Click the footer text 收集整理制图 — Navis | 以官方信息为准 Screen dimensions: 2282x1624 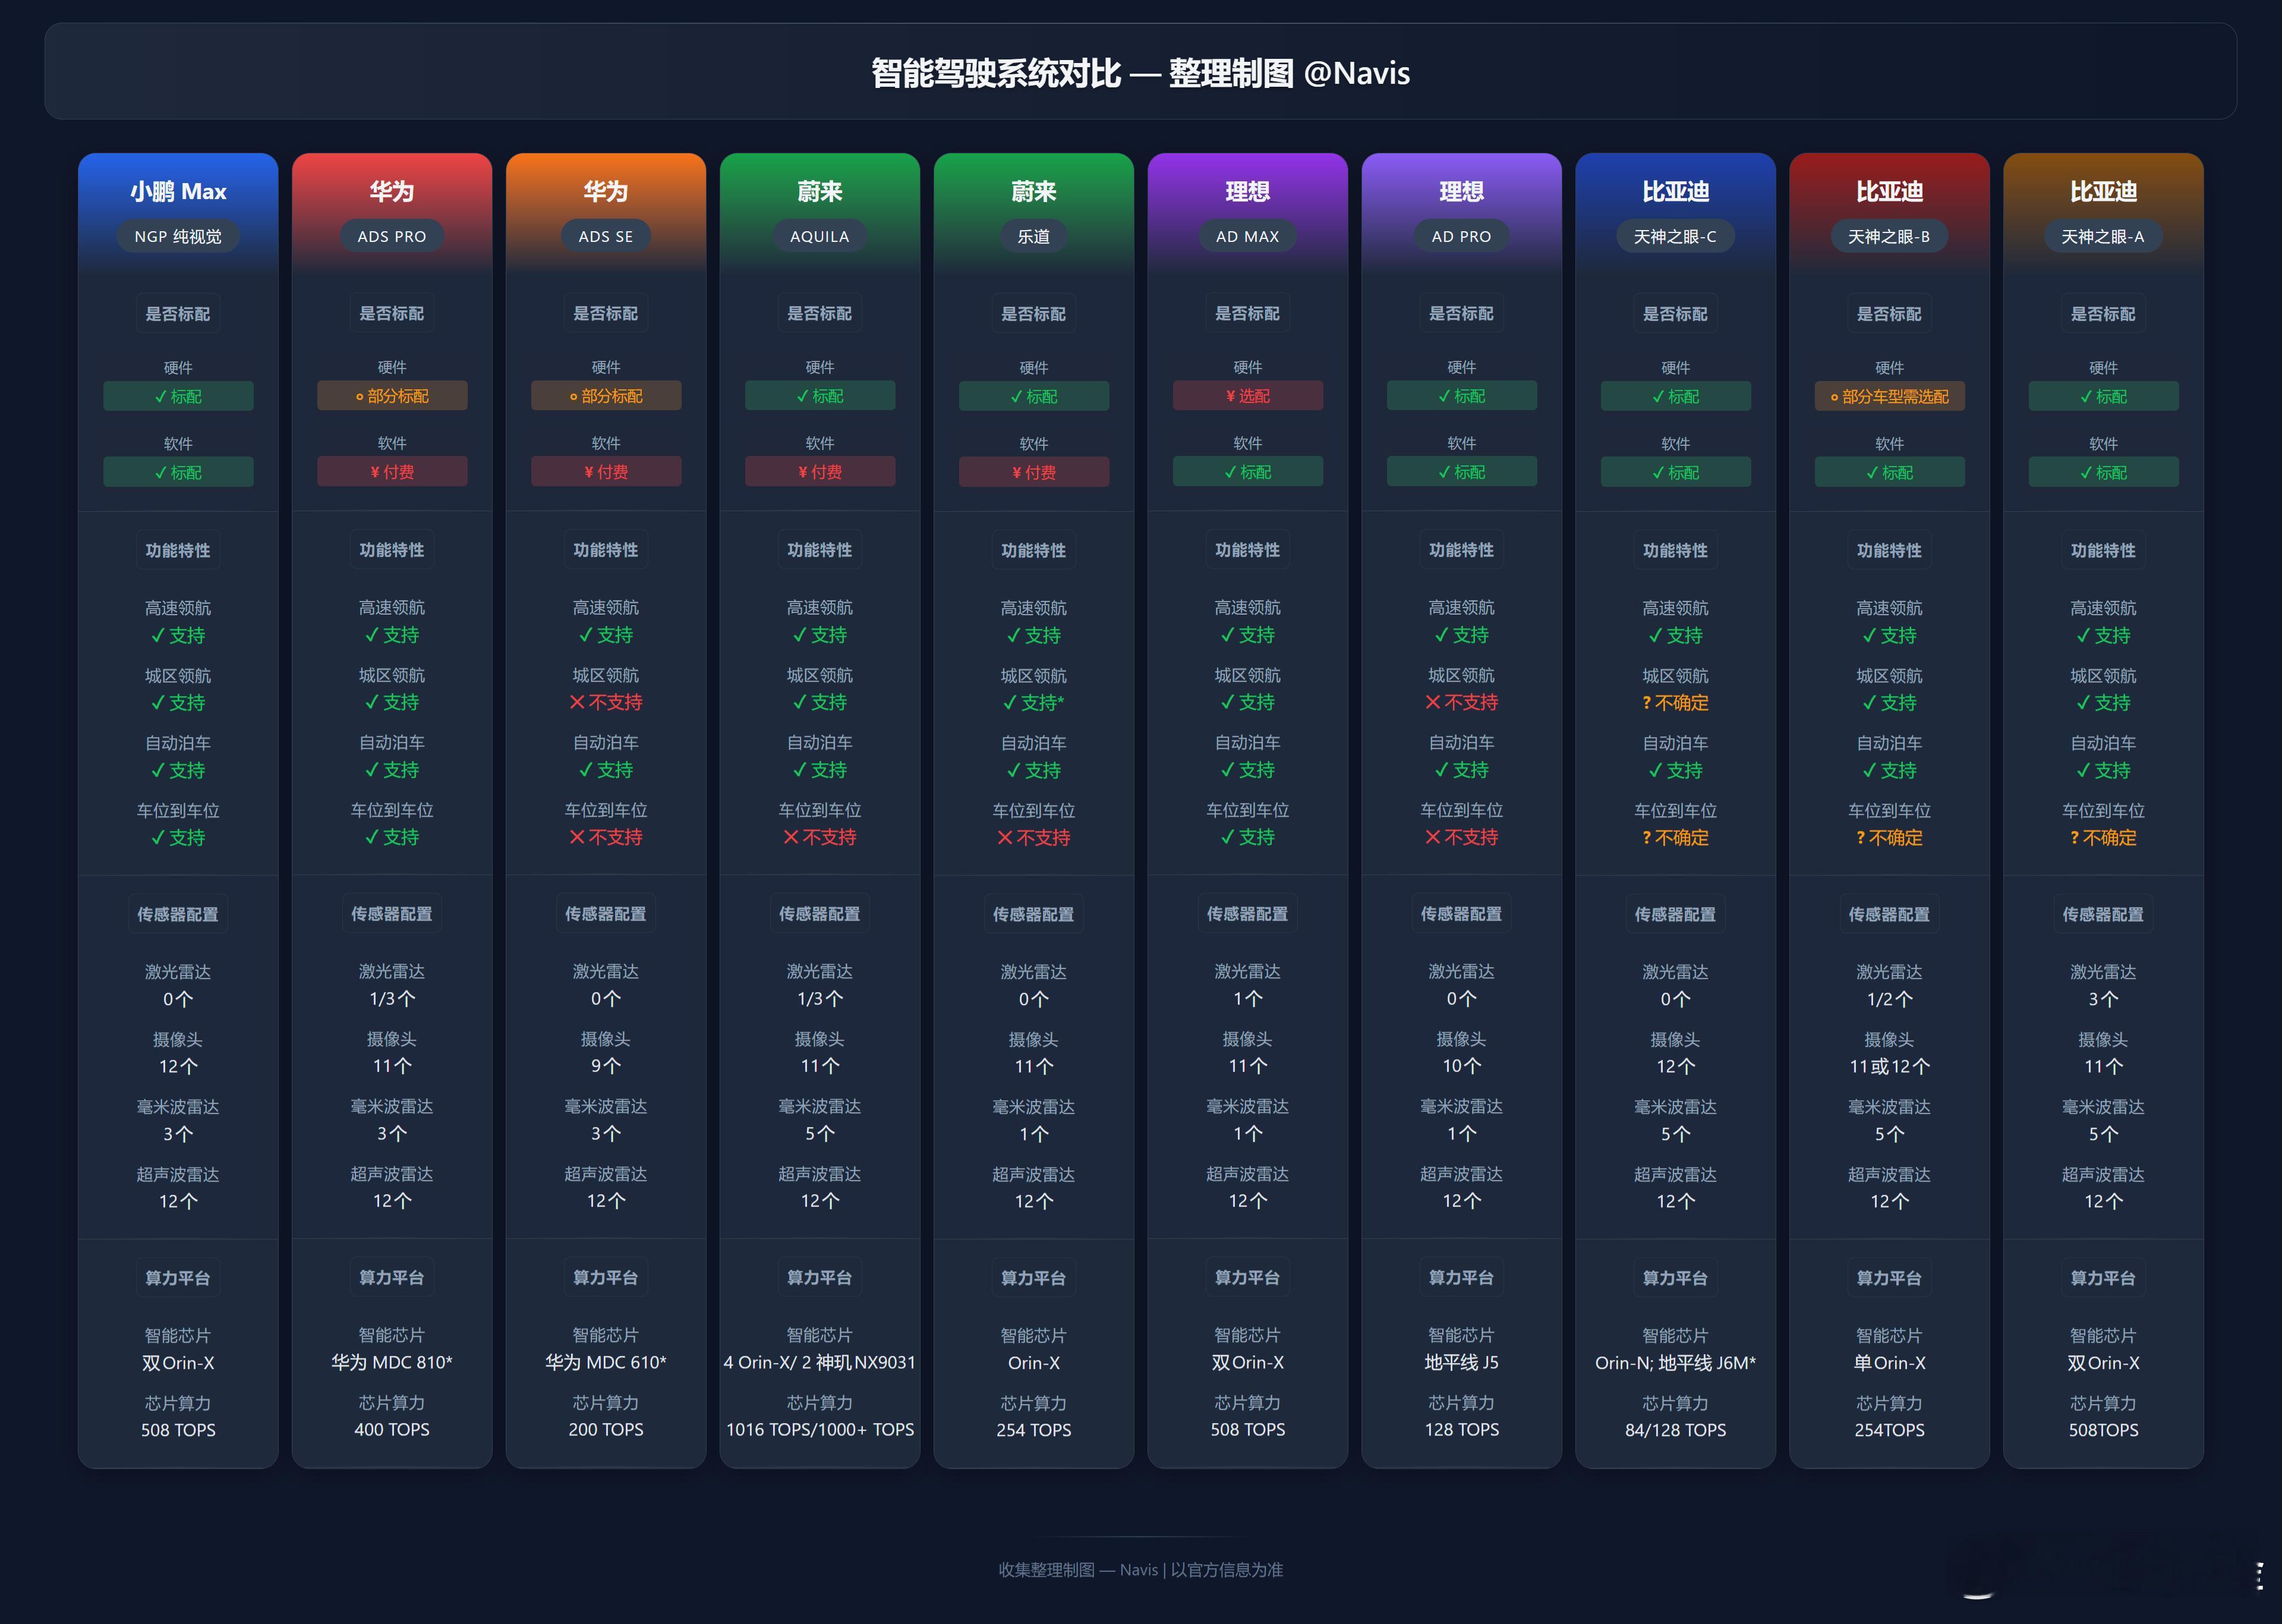coord(1140,1570)
